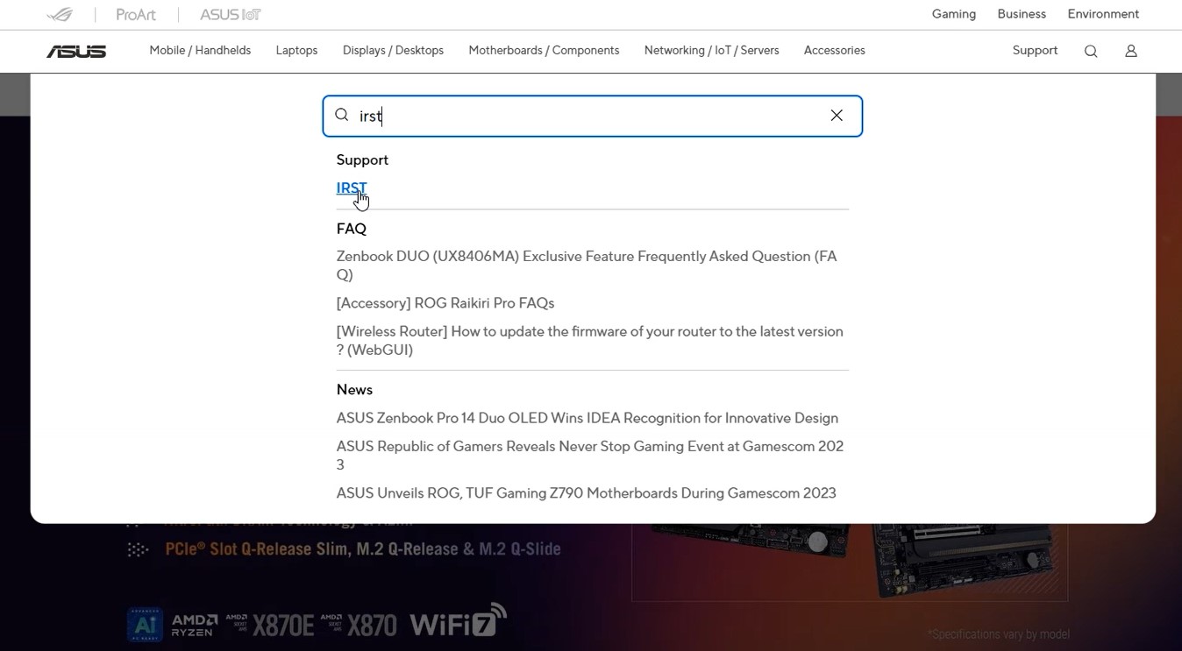Go to the Gaming site link

[x=954, y=14]
